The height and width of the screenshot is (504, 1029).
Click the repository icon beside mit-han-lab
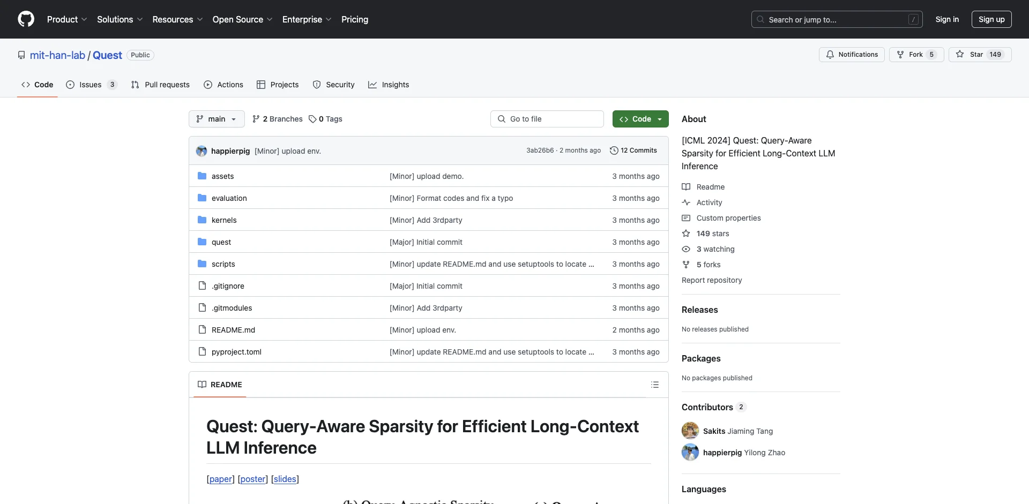21,55
